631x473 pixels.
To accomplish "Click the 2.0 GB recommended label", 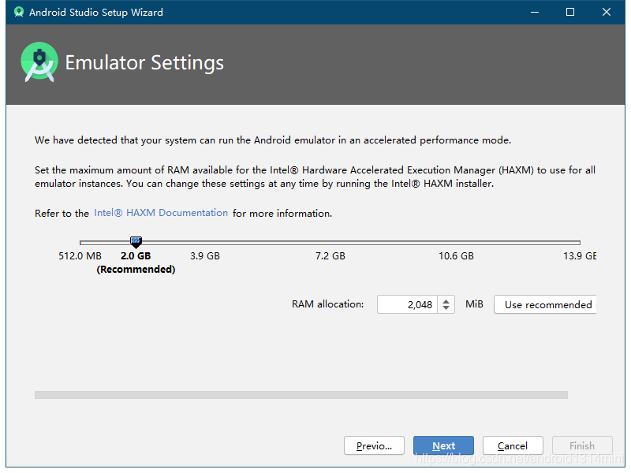I will 136,263.
